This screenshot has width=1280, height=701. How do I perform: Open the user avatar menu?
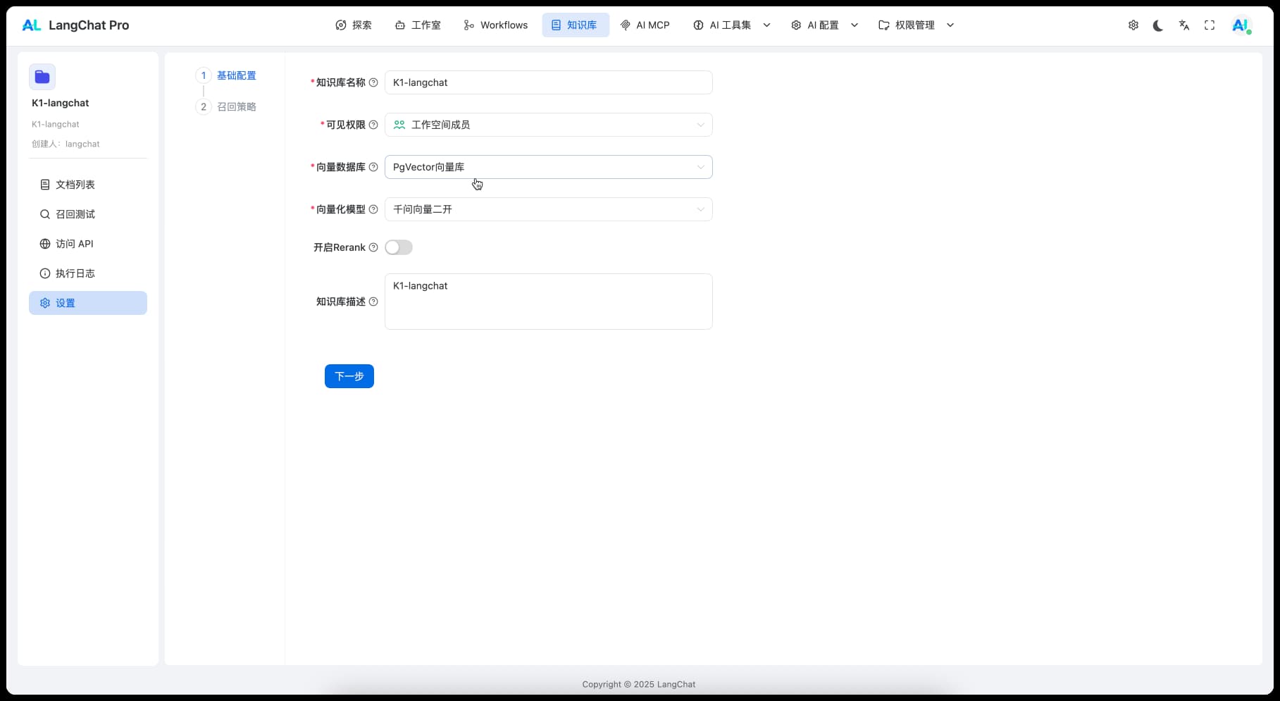pyautogui.click(x=1240, y=25)
